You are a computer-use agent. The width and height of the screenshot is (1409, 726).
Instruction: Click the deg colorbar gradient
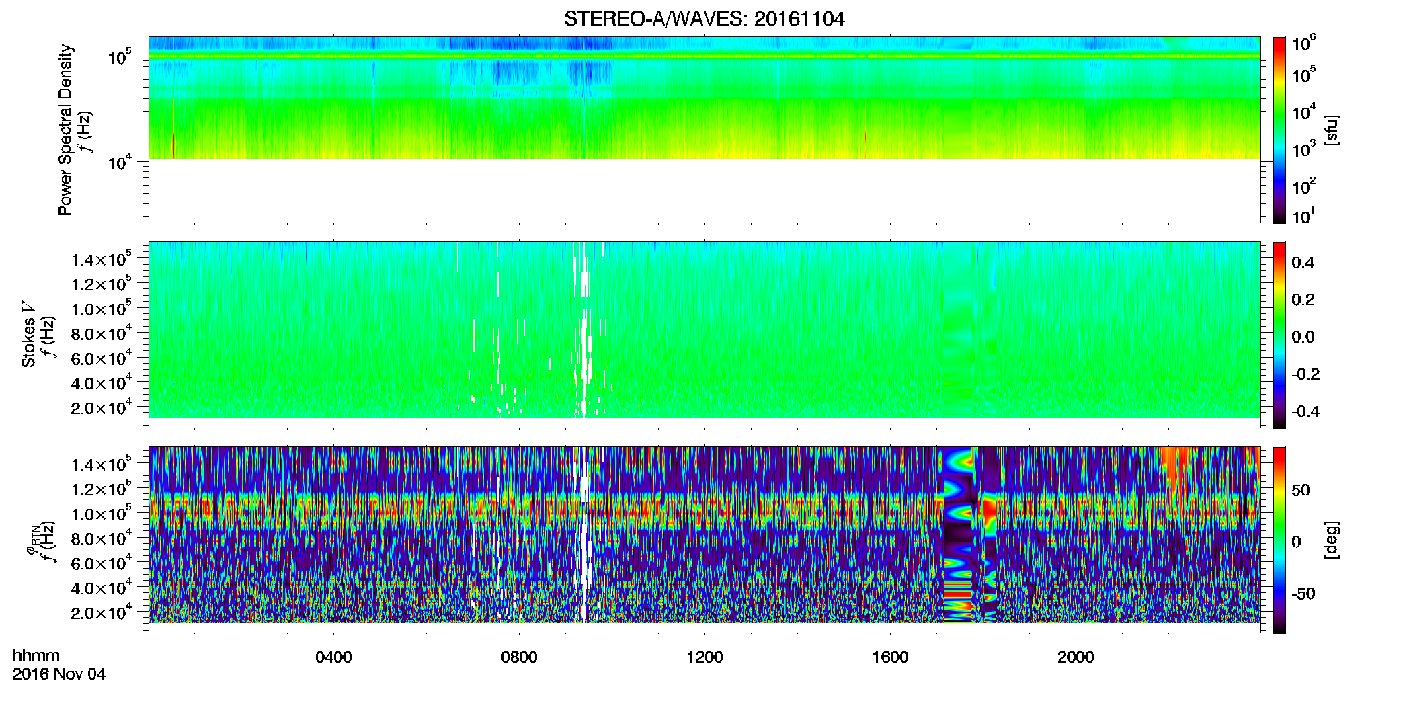1279,540
